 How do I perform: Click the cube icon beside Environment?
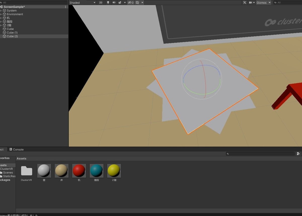tap(4, 14)
